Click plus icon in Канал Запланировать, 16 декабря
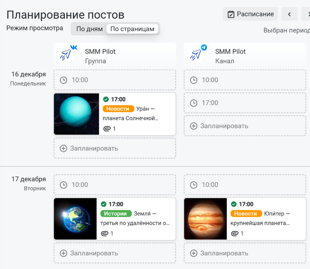This screenshot has height=269, width=310. 194,126
